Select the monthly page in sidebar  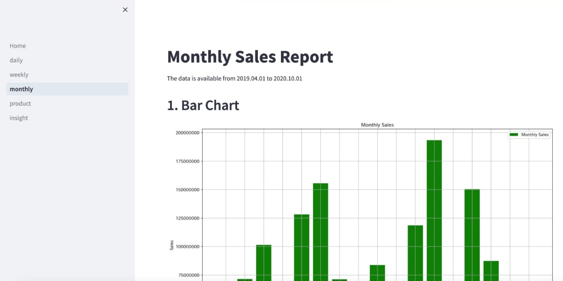point(21,89)
